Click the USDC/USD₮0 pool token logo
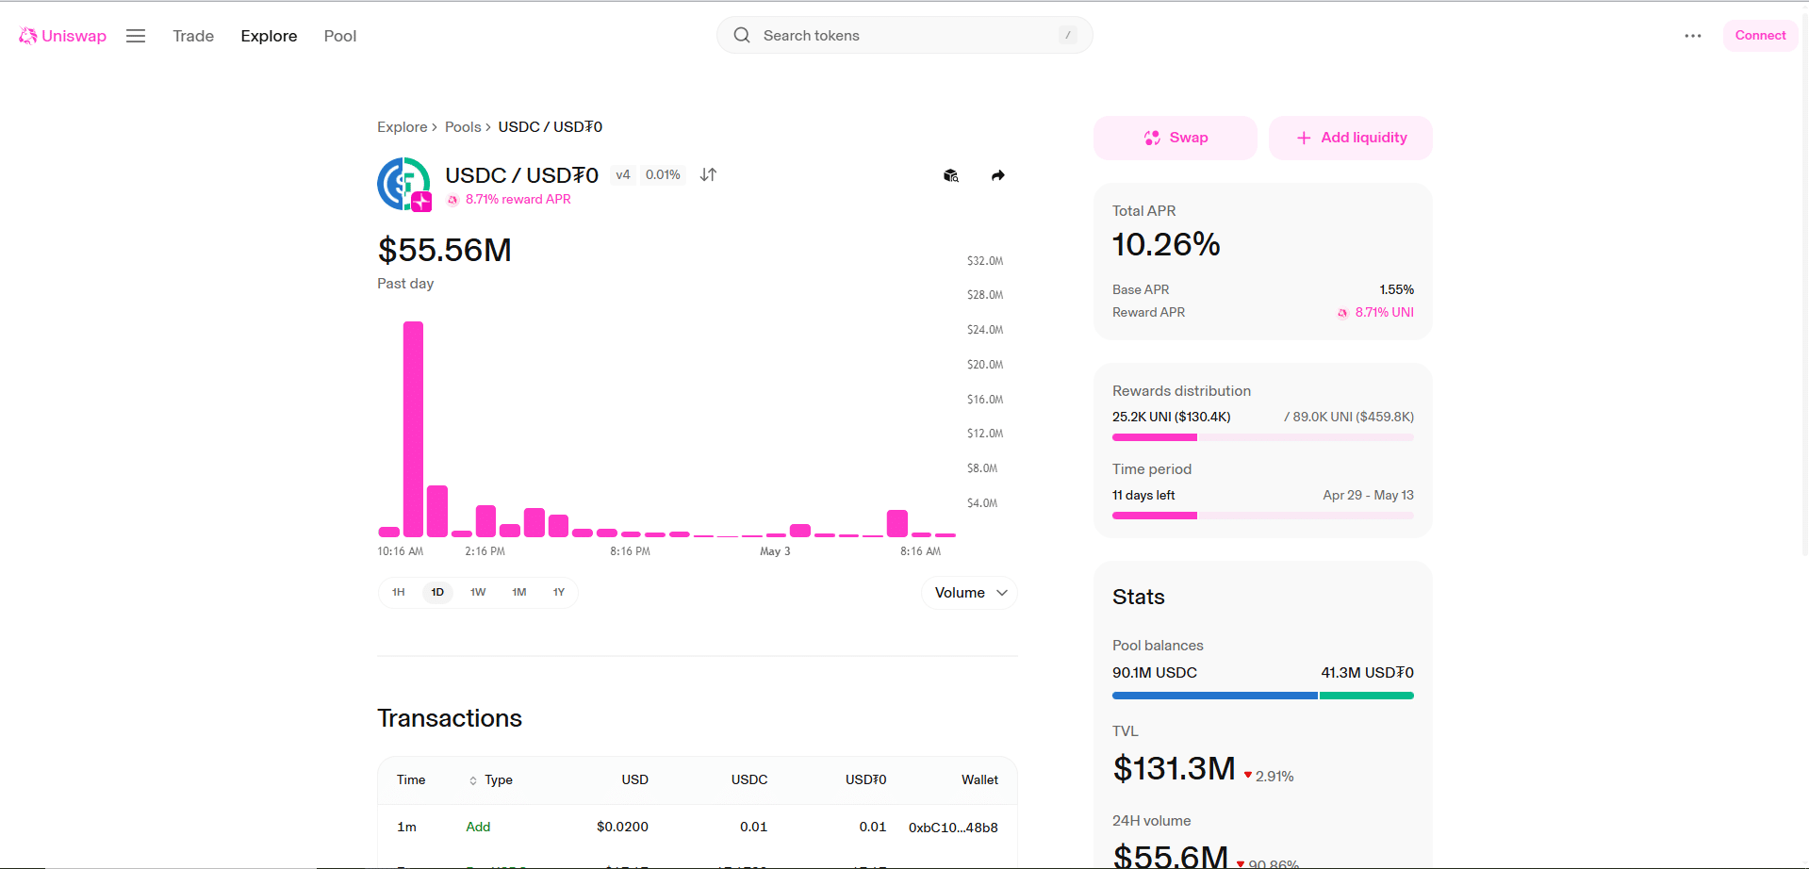 click(404, 184)
